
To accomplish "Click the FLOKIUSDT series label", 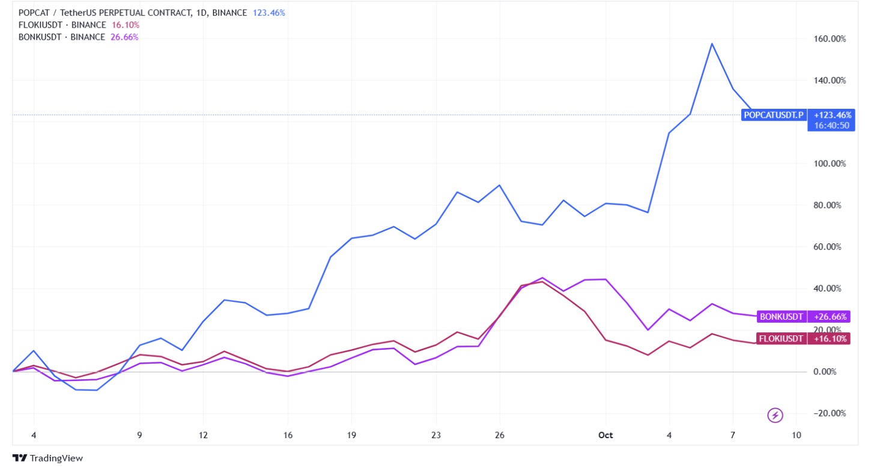I will click(x=781, y=339).
